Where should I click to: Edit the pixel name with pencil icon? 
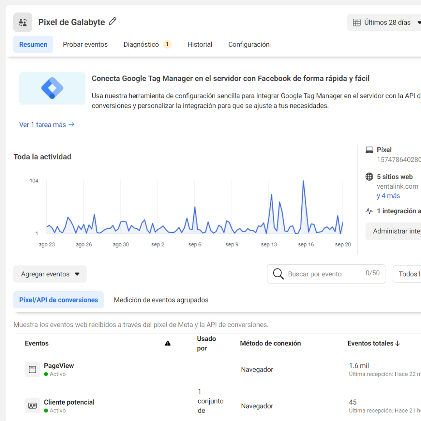(113, 21)
